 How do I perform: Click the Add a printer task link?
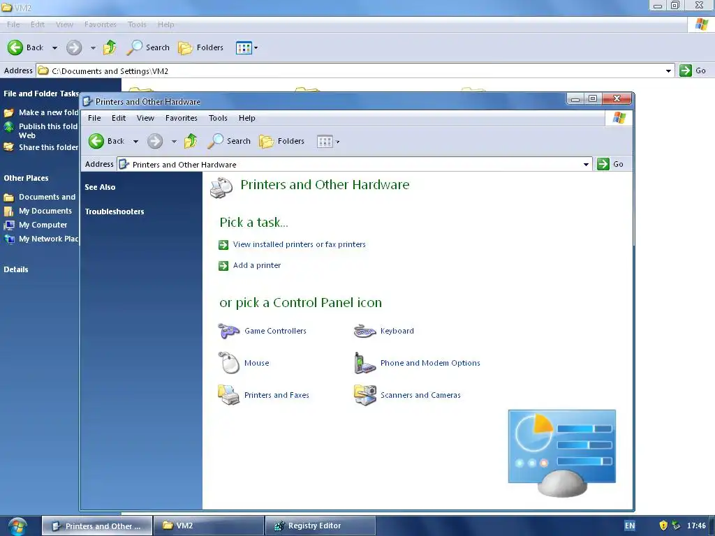257,265
